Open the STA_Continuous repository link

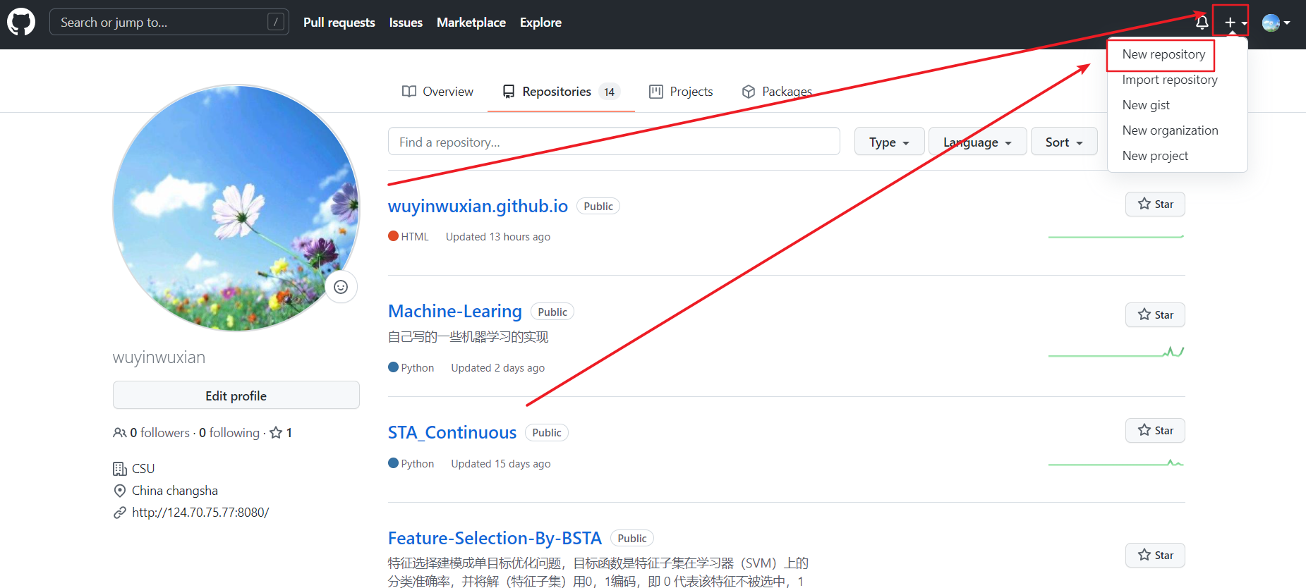click(x=452, y=432)
